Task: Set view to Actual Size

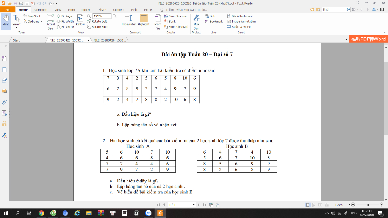Action: (50, 22)
